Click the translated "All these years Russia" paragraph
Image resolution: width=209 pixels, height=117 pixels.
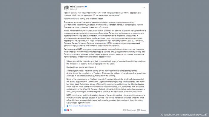[106, 73]
